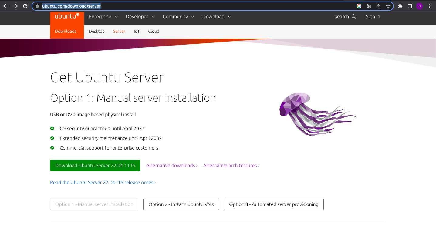The height and width of the screenshot is (233, 436).
Task: Open the Chrome extensions puzzle icon
Action: [x=400, y=6]
